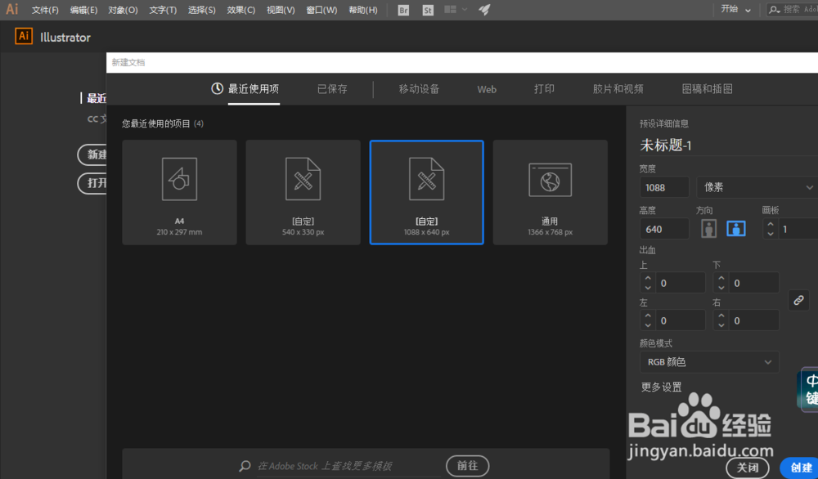Screen dimensions: 818x479
Task: Click the 新建 button on start screen
Action: pyautogui.click(x=92, y=154)
